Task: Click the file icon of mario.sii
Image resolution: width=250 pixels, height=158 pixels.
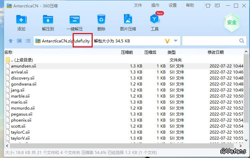Action: [7, 102]
